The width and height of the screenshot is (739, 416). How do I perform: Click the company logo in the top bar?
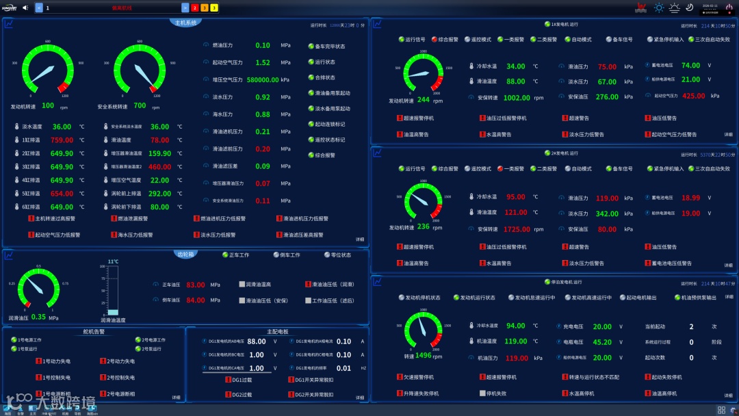[x=10, y=8]
